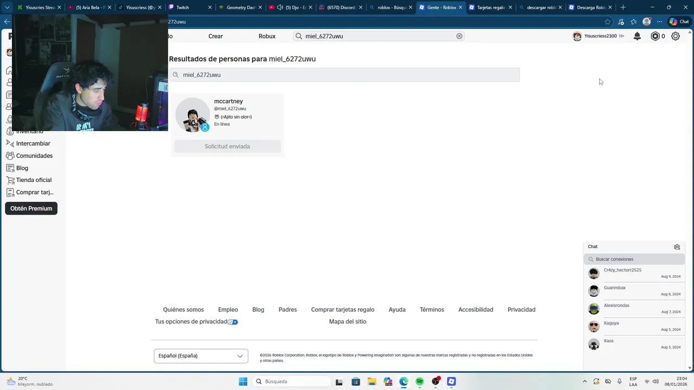Go back with browser back arrow
Screen dimensions: 694x390
coord(7,22)
